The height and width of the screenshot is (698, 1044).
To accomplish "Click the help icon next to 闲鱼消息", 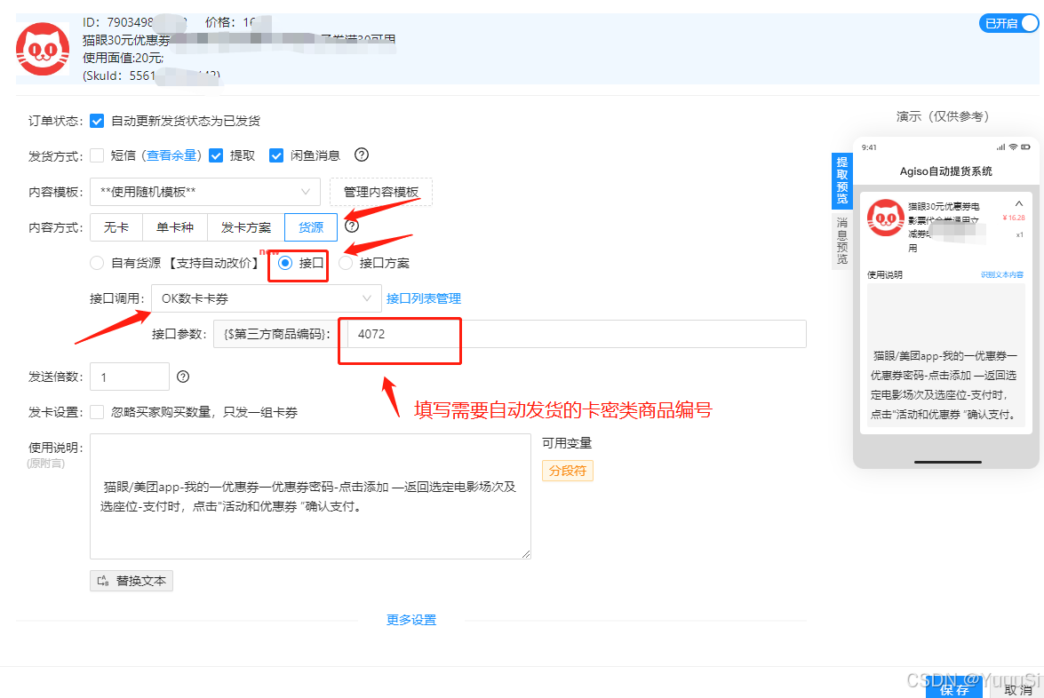I will [x=362, y=155].
